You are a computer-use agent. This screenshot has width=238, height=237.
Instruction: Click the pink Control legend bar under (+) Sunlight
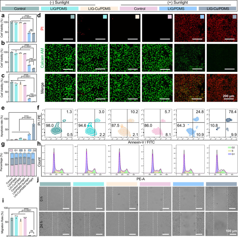139,9
